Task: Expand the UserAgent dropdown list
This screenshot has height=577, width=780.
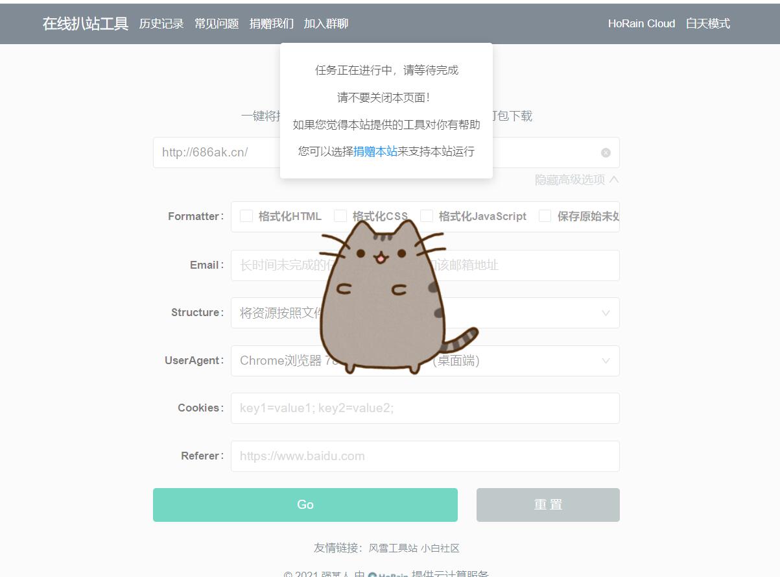Action: (606, 361)
